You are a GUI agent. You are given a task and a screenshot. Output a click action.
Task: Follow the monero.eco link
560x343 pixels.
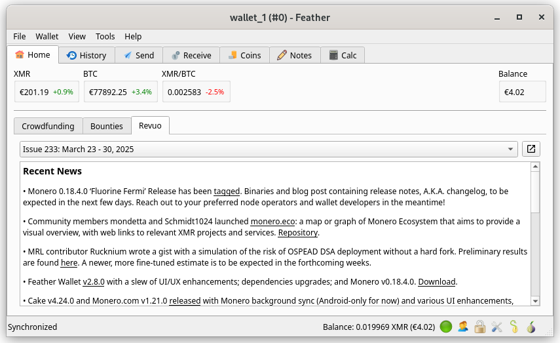(x=272, y=222)
